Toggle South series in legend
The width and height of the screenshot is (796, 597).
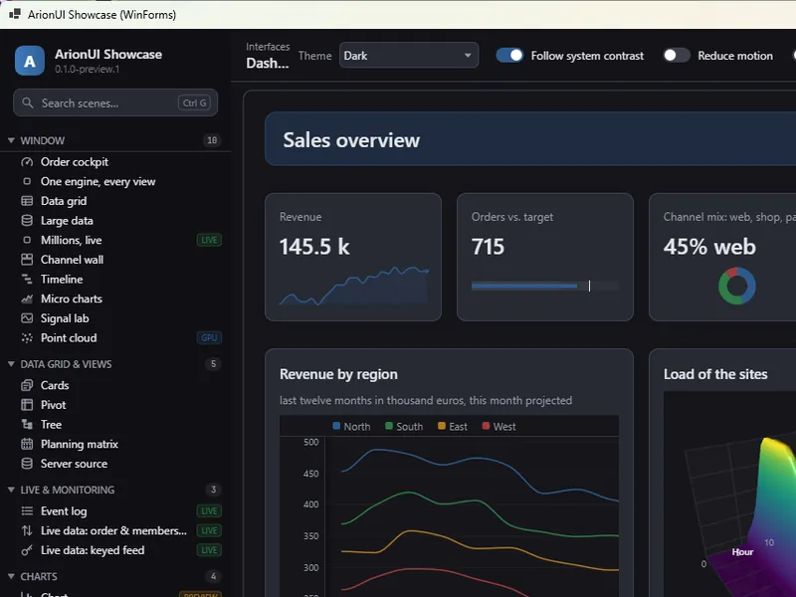pyautogui.click(x=404, y=427)
